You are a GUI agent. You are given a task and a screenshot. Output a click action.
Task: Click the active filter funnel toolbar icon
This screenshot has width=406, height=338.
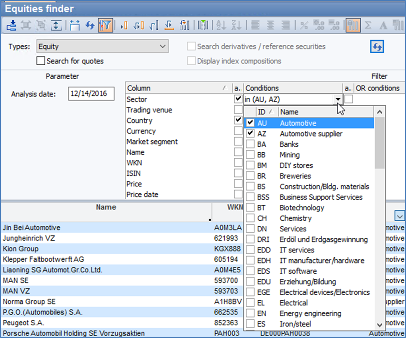tap(105, 25)
